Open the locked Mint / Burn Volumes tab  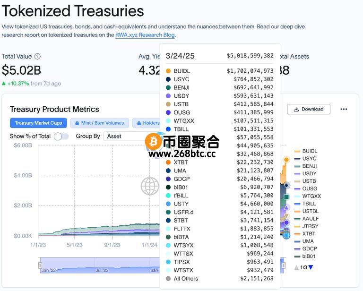100,123
